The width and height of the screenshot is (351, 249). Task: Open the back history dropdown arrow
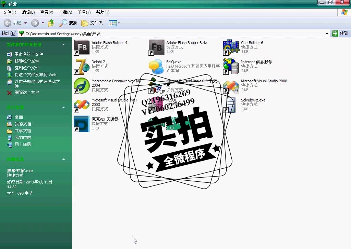click(x=25, y=23)
